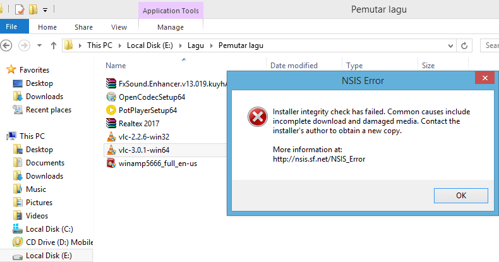Click the vlc-2.2.6-win32 cone icon
The width and height of the screenshot is (499, 262).
point(111,136)
